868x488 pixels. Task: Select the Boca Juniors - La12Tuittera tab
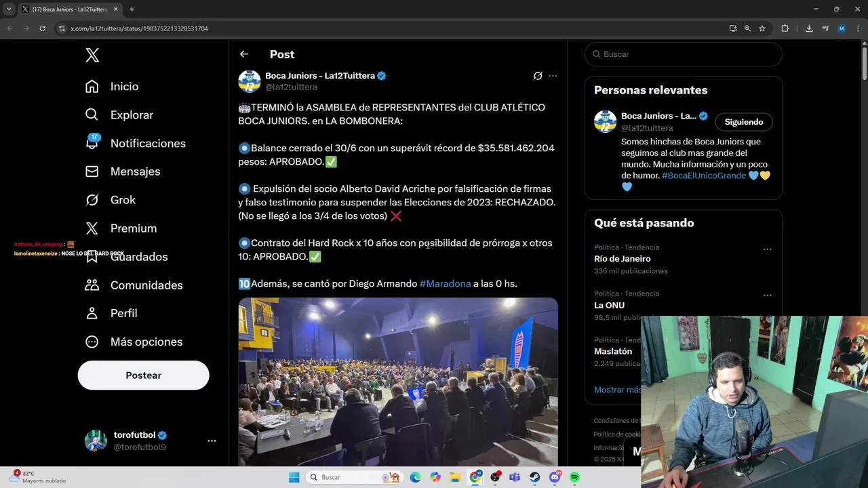pos(69,9)
